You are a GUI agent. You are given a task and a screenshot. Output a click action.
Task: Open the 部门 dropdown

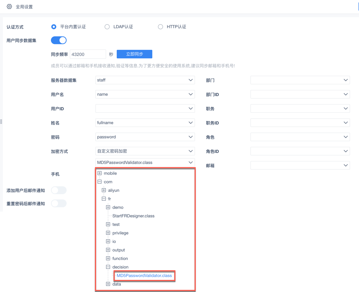coord(300,80)
